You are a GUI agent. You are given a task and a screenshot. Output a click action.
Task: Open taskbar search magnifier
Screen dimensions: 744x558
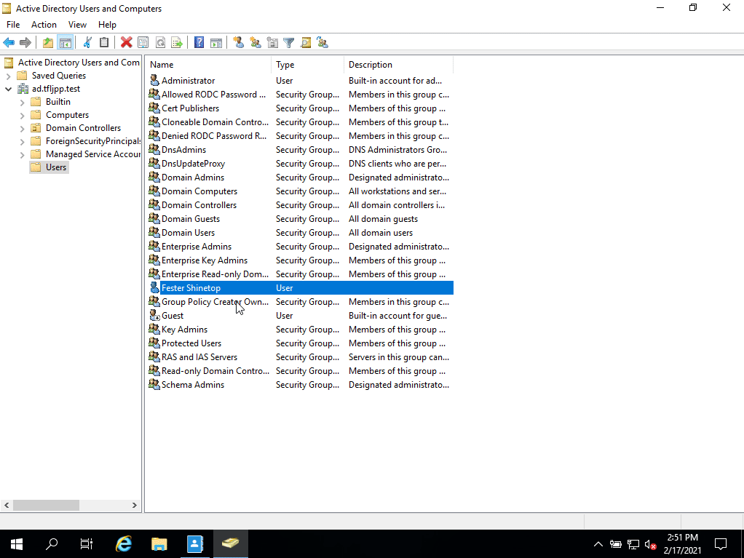(x=52, y=543)
